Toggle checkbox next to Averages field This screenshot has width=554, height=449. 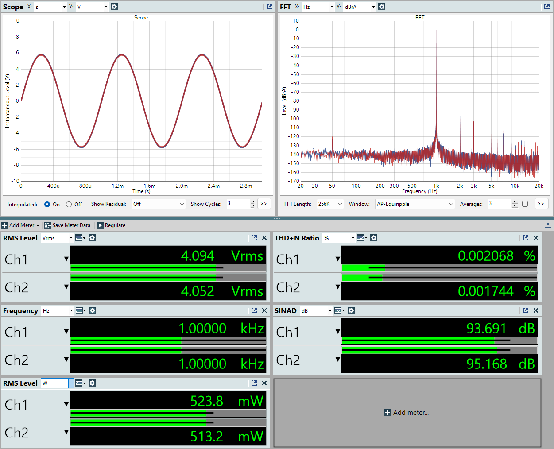525,204
